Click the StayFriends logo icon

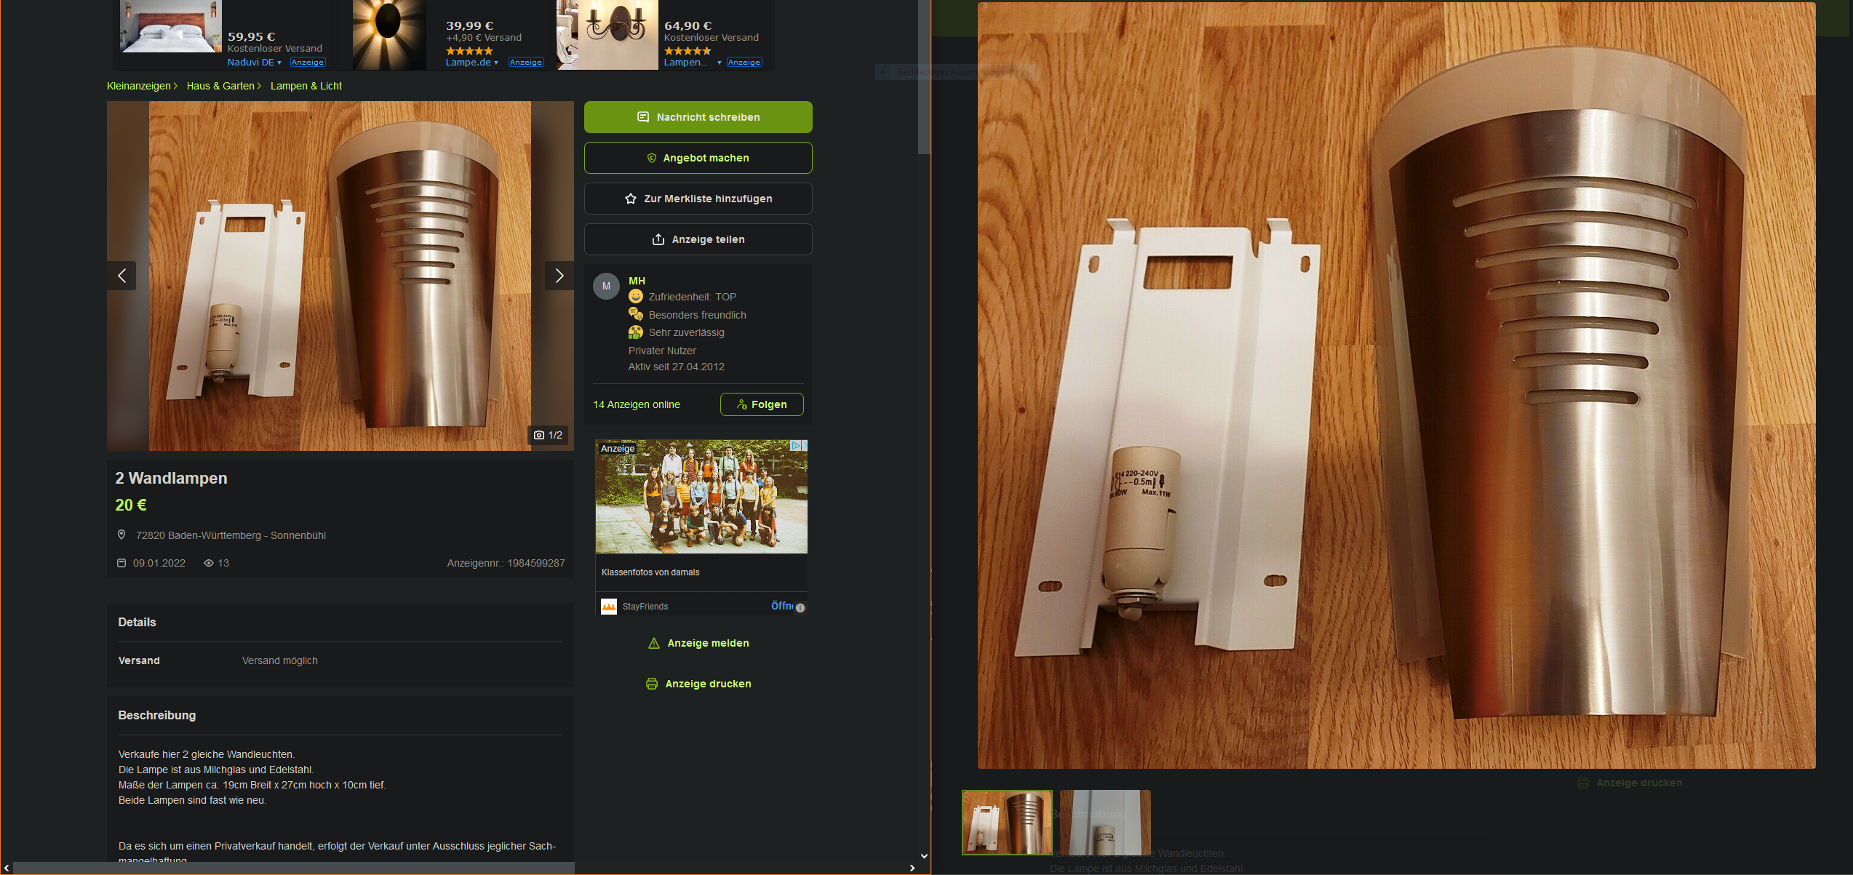click(609, 606)
